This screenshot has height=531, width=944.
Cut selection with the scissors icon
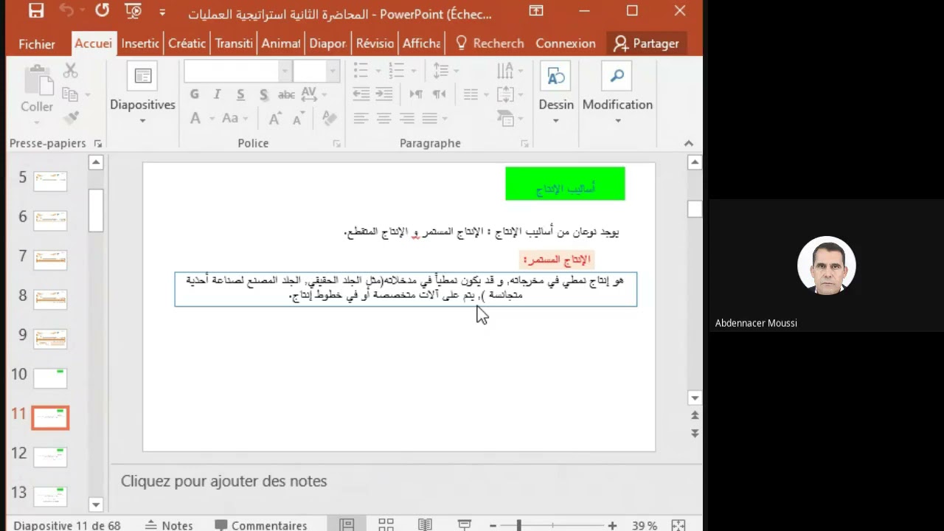point(71,71)
